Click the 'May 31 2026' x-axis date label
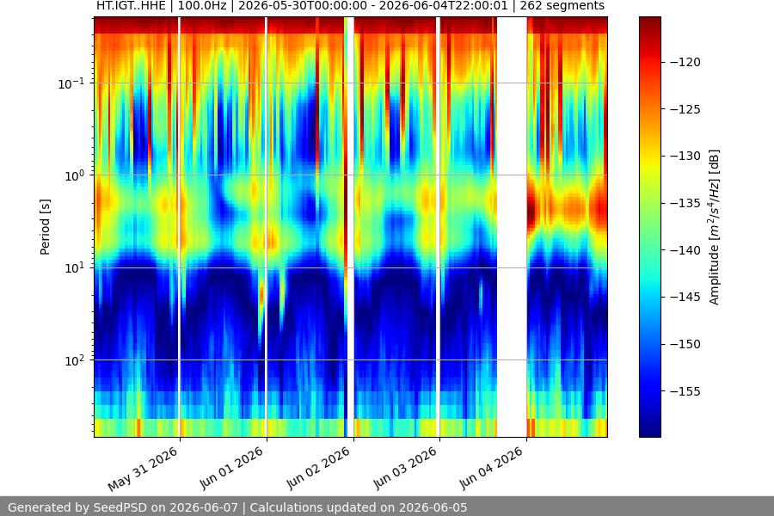 coord(142,469)
